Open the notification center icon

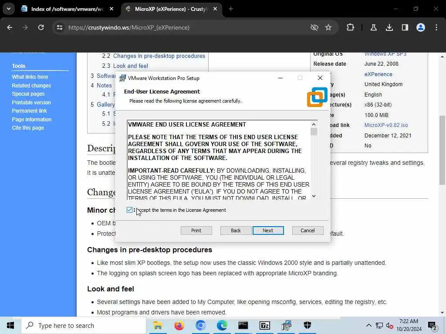click(432, 325)
